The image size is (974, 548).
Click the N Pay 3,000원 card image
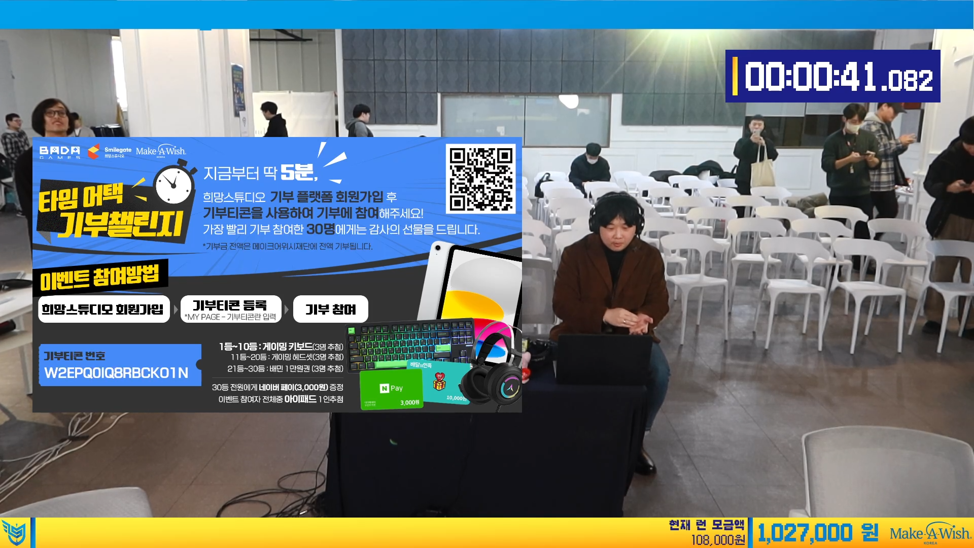(x=391, y=389)
